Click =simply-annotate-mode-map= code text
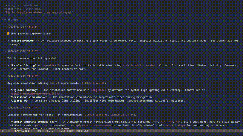The width and height of the screenshot is (243, 136). [91, 125]
